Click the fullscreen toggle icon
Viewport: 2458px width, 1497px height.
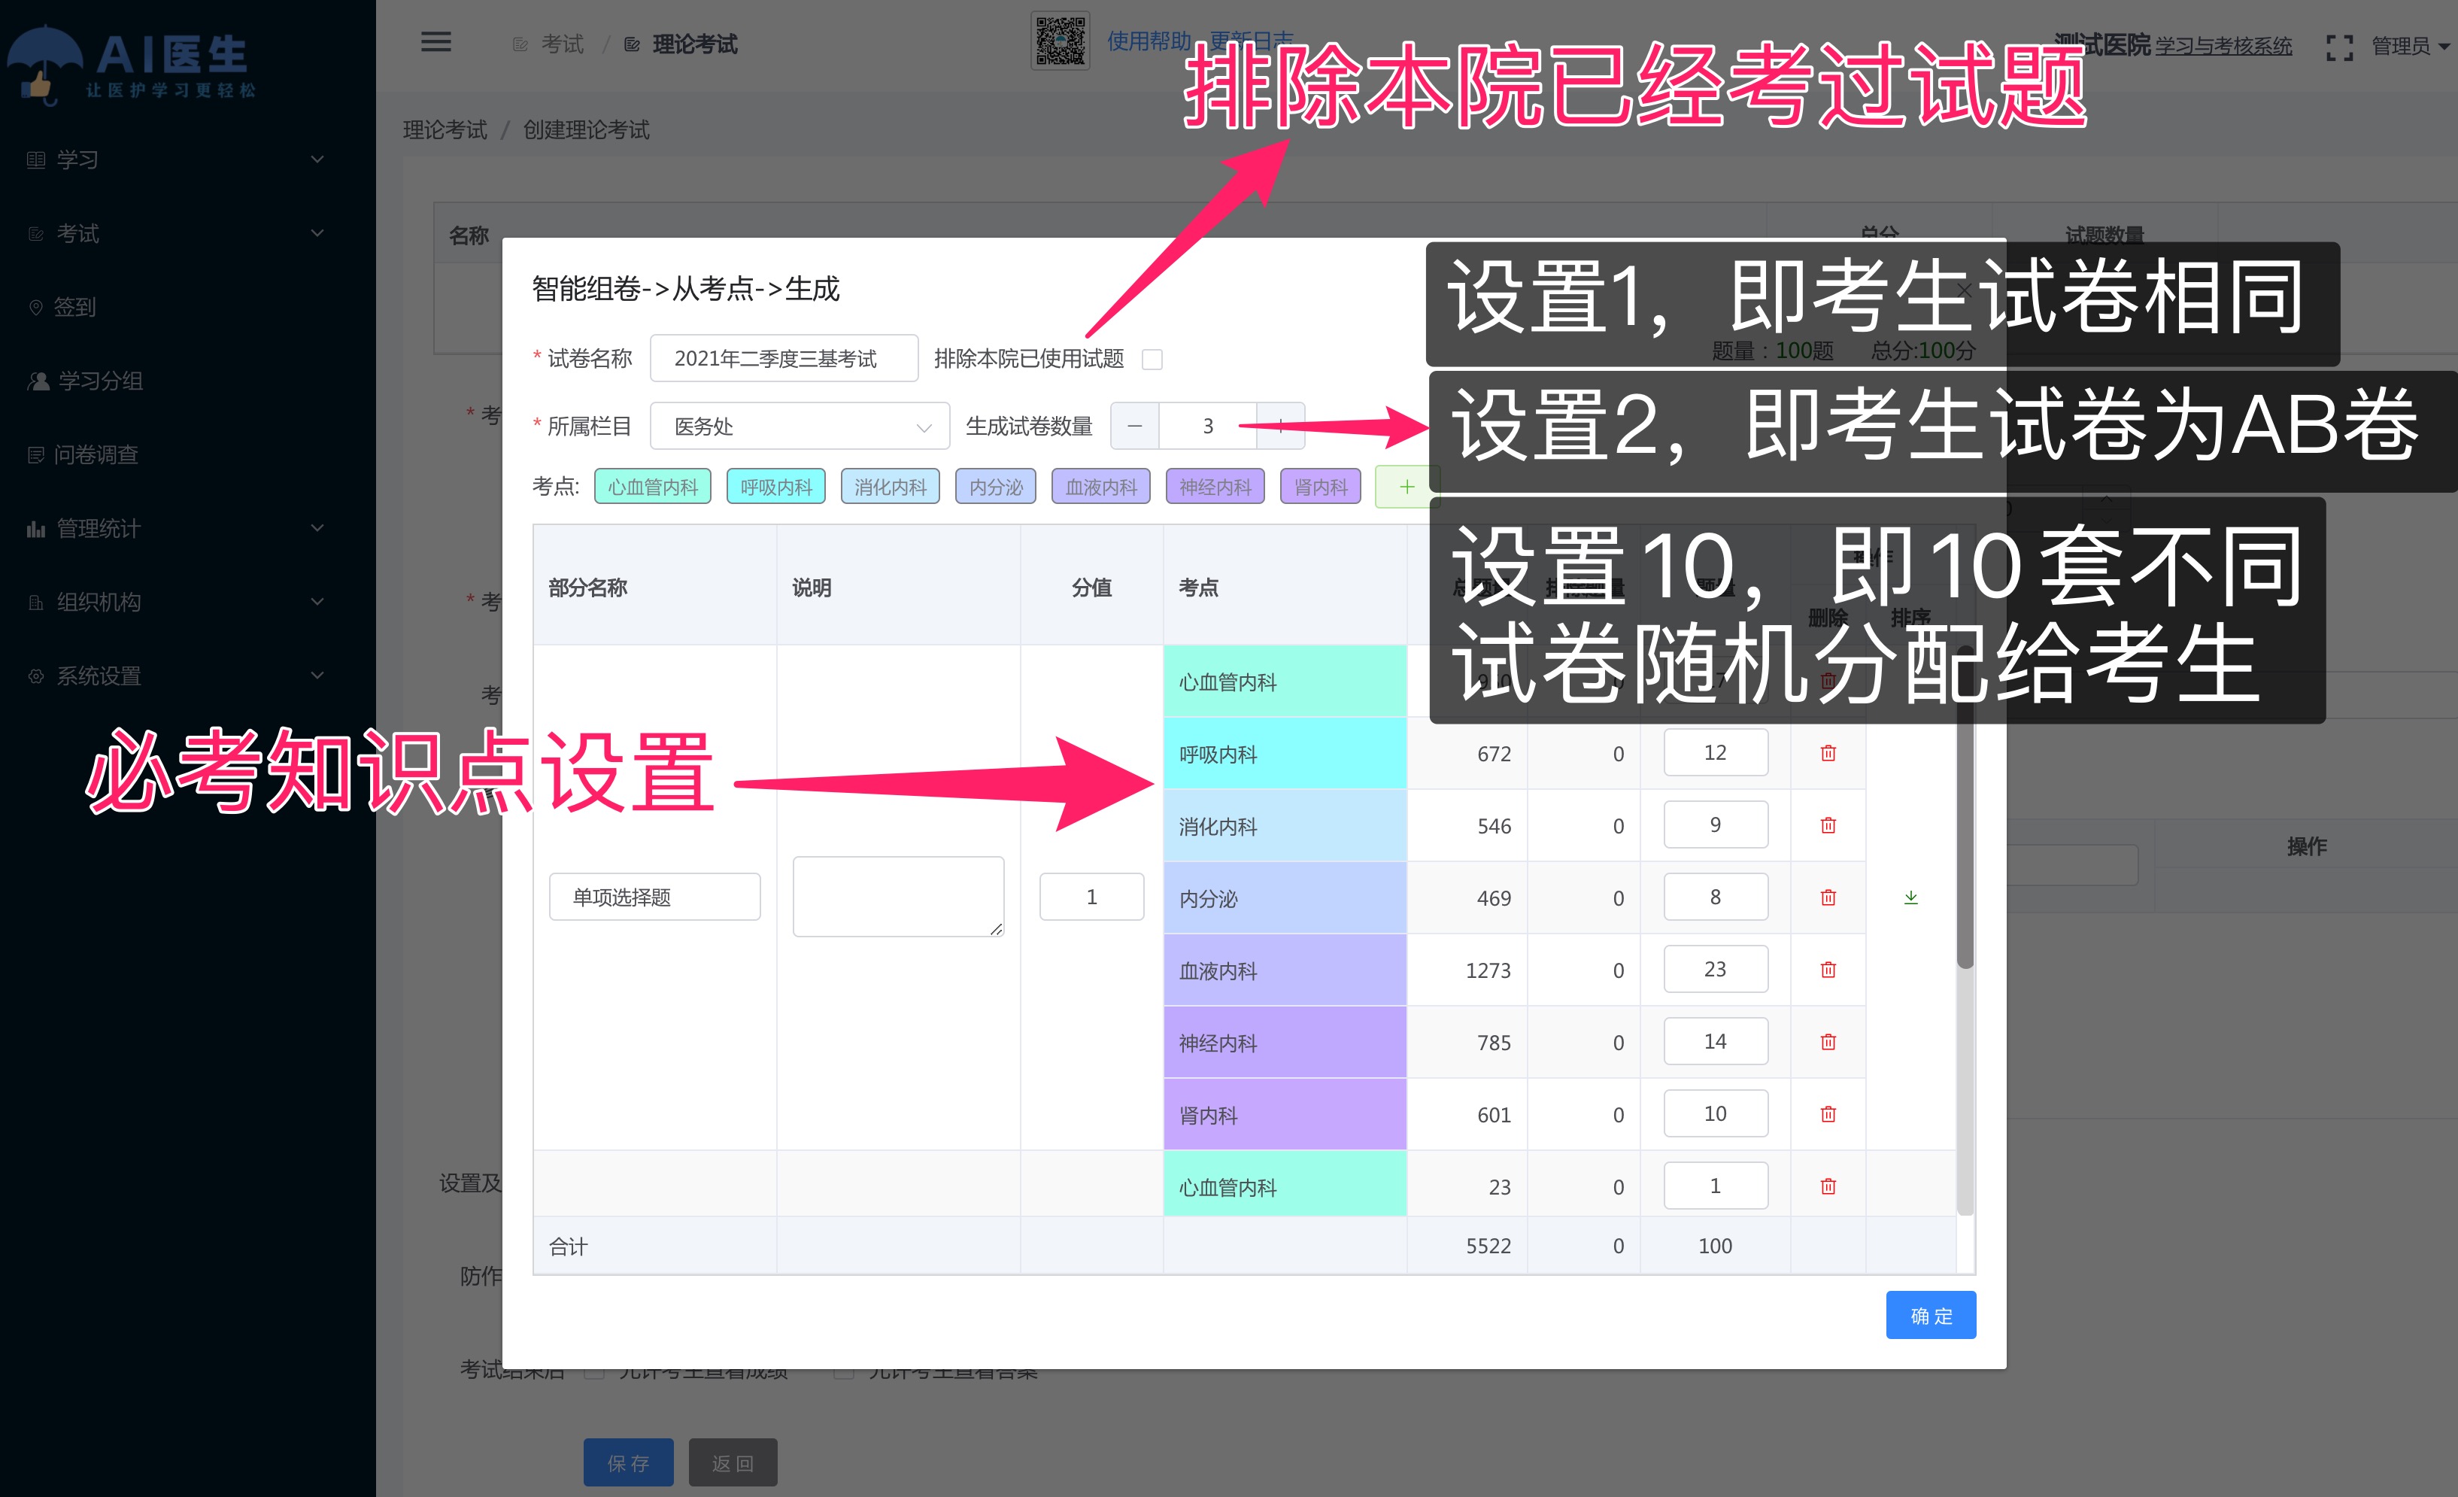coord(2339,47)
